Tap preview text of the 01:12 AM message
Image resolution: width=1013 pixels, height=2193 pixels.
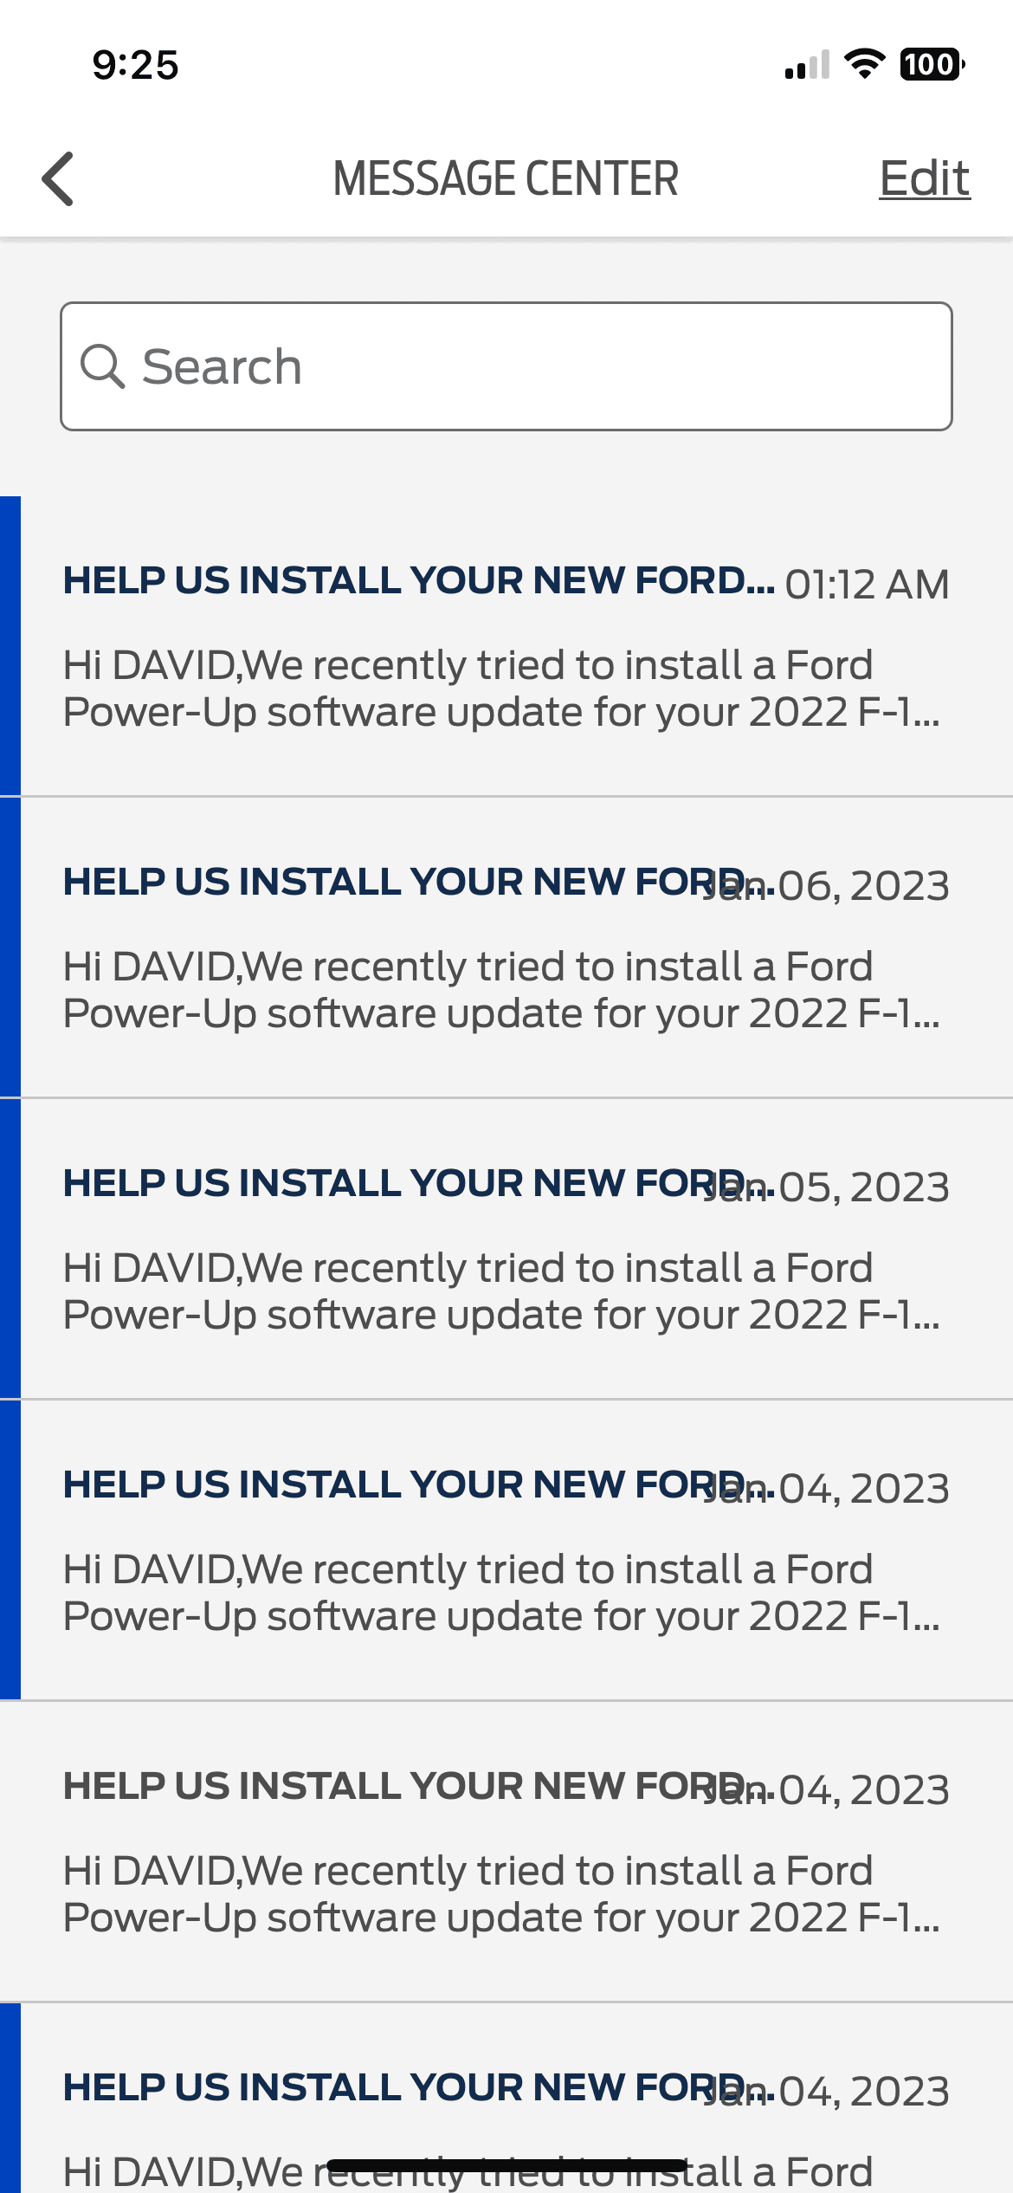pyautogui.click(x=500, y=688)
